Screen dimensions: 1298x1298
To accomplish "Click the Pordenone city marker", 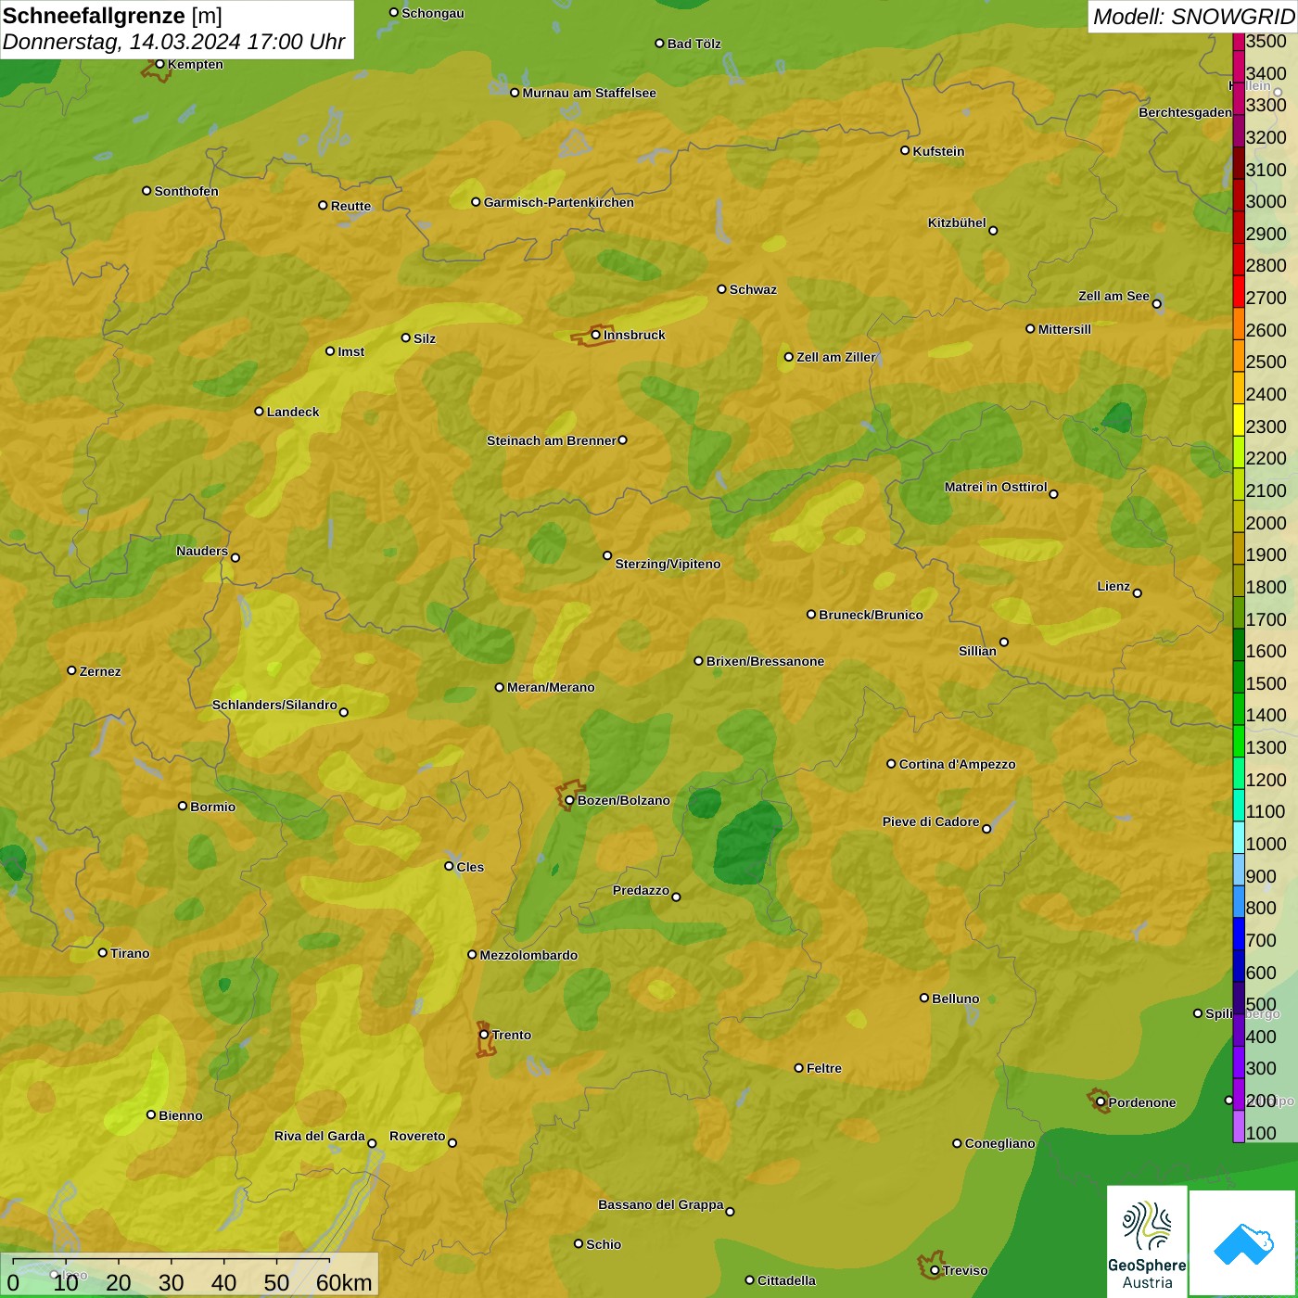I will click(x=1101, y=1102).
